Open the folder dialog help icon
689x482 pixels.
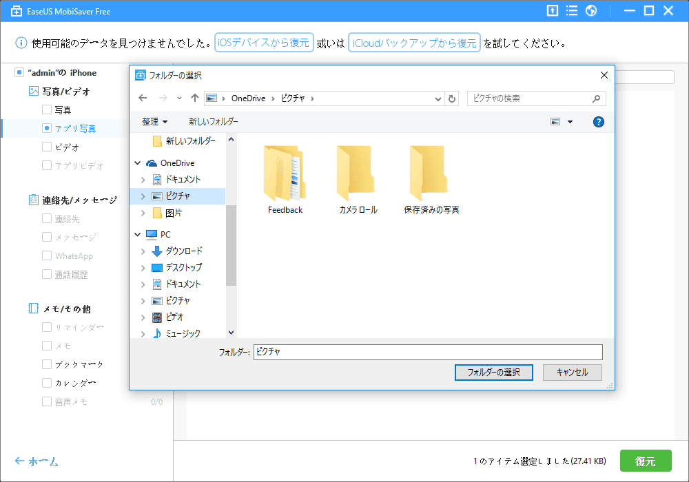tap(598, 122)
